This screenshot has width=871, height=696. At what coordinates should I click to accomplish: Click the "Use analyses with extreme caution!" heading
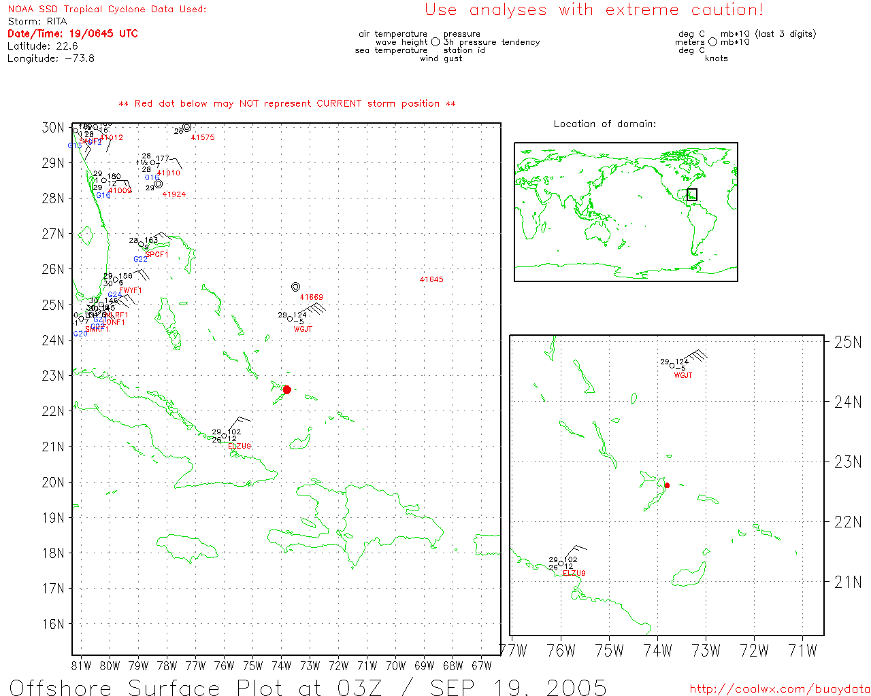[593, 10]
